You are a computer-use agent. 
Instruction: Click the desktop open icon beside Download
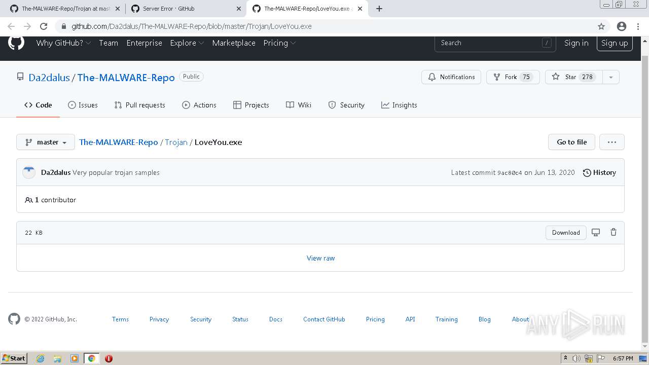click(596, 232)
